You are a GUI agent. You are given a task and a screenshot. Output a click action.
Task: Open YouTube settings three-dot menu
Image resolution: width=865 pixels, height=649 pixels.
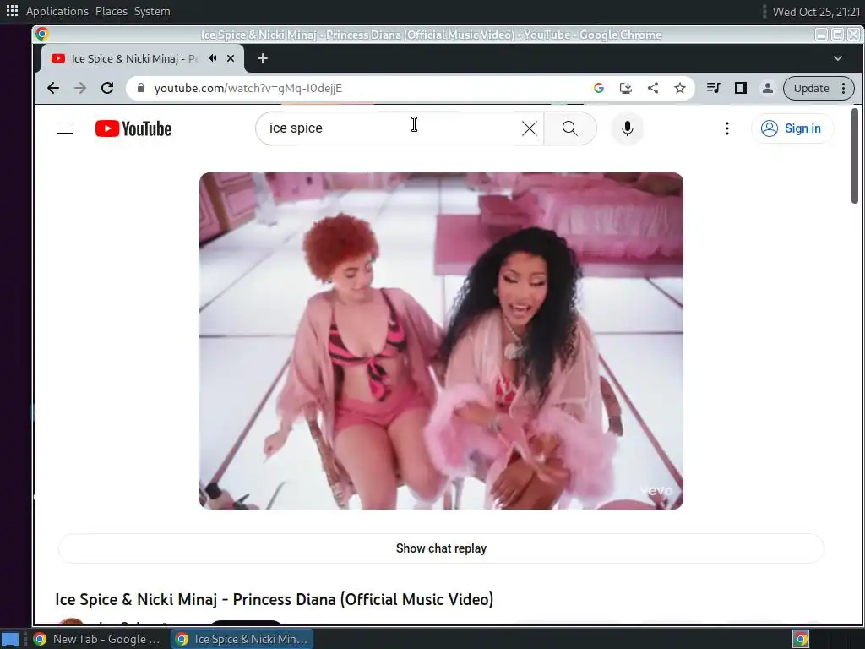pyautogui.click(x=727, y=128)
